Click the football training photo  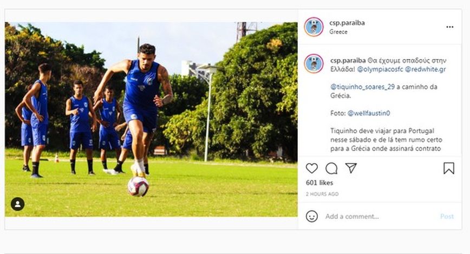click(x=151, y=120)
